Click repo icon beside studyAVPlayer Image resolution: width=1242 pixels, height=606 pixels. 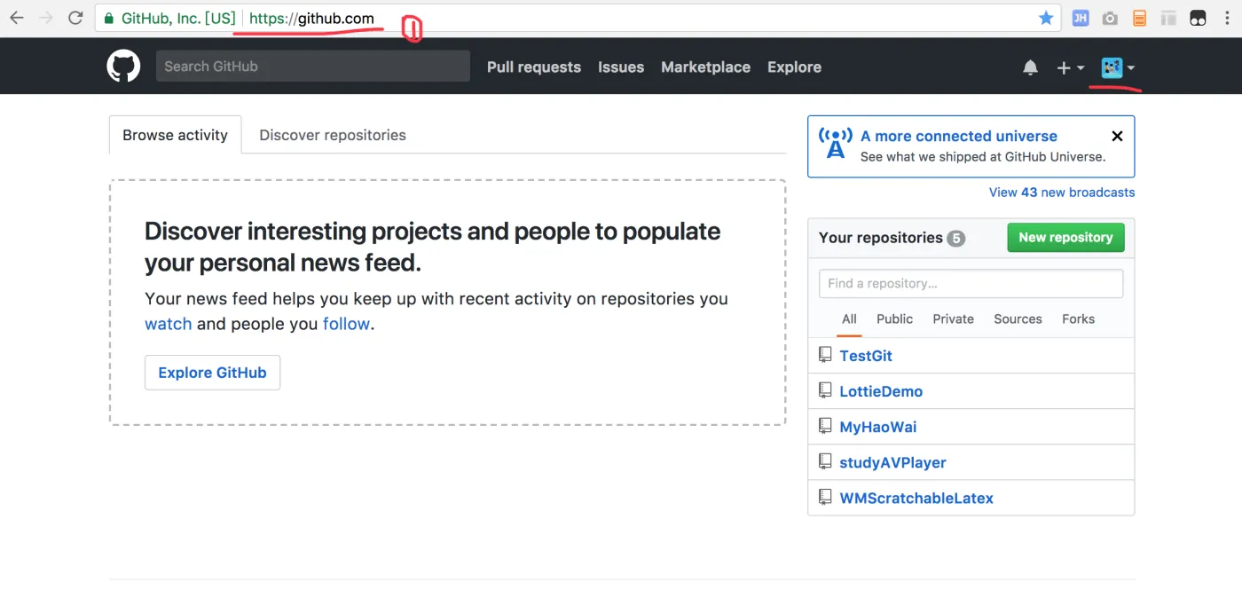coord(825,461)
